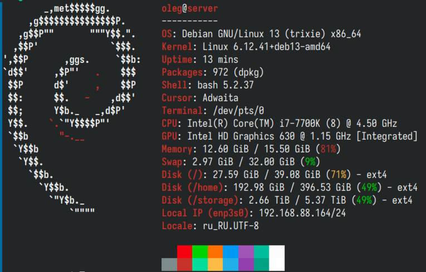
Task: Click the oleg@server title text
Action: pyautogui.click(x=190, y=8)
